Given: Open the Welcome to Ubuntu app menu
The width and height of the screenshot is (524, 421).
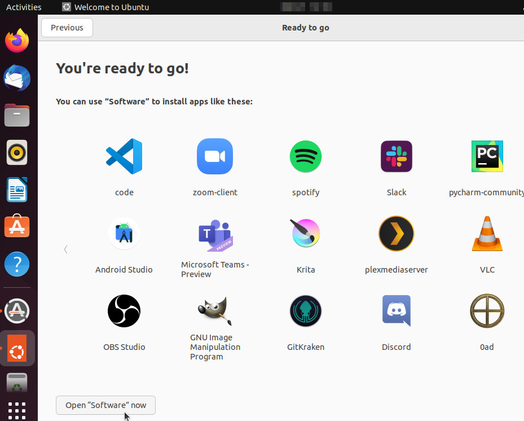Looking at the screenshot, I should click(105, 7).
